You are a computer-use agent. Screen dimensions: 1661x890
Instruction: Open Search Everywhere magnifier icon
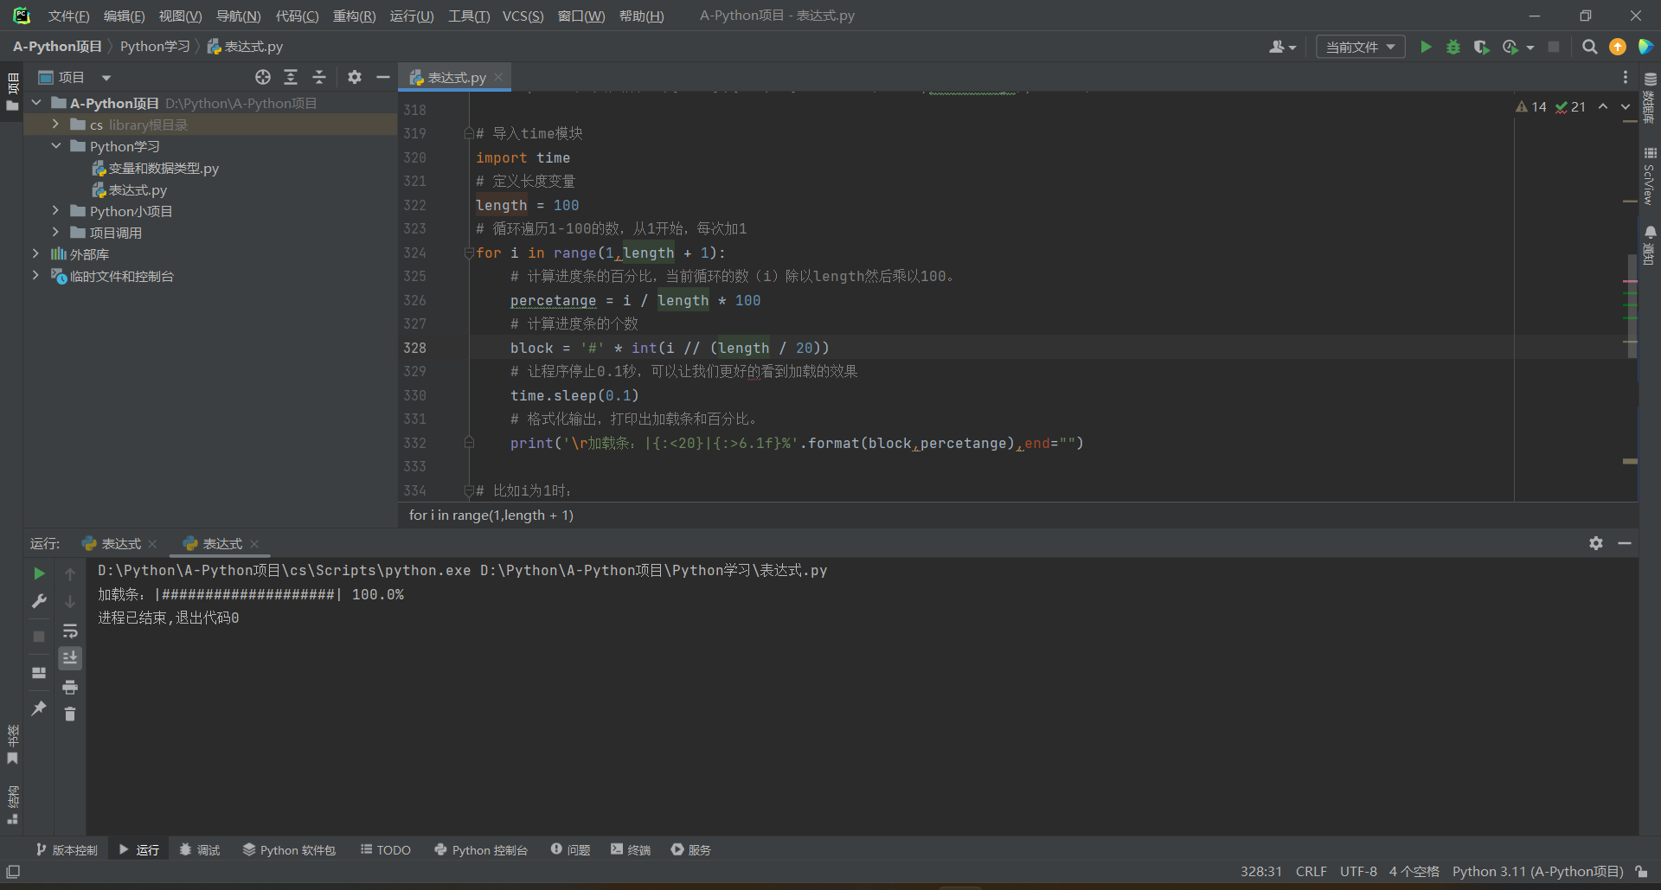[x=1589, y=47]
